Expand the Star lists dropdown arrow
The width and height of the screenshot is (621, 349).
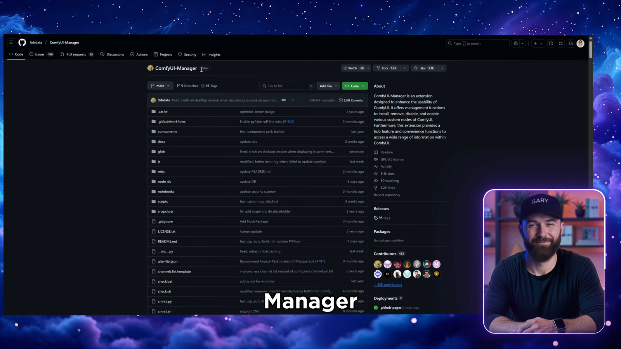click(442, 68)
